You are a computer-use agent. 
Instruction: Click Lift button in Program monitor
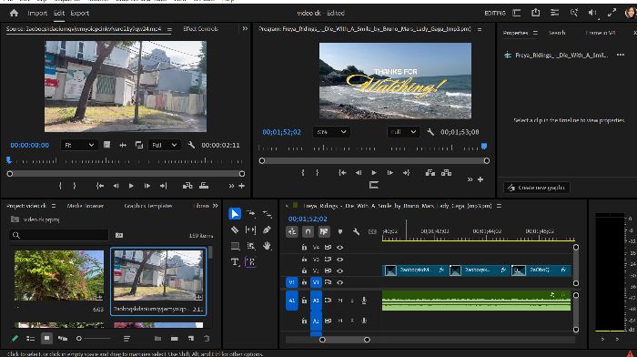coord(430,173)
